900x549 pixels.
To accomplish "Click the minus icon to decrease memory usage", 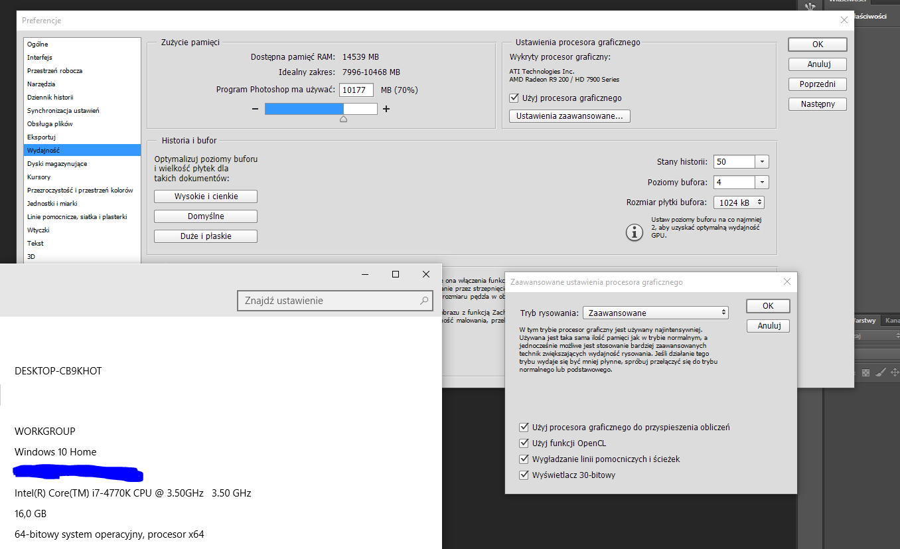I will click(256, 109).
